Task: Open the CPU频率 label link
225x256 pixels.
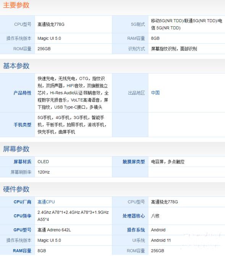Action: click(22, 216)
